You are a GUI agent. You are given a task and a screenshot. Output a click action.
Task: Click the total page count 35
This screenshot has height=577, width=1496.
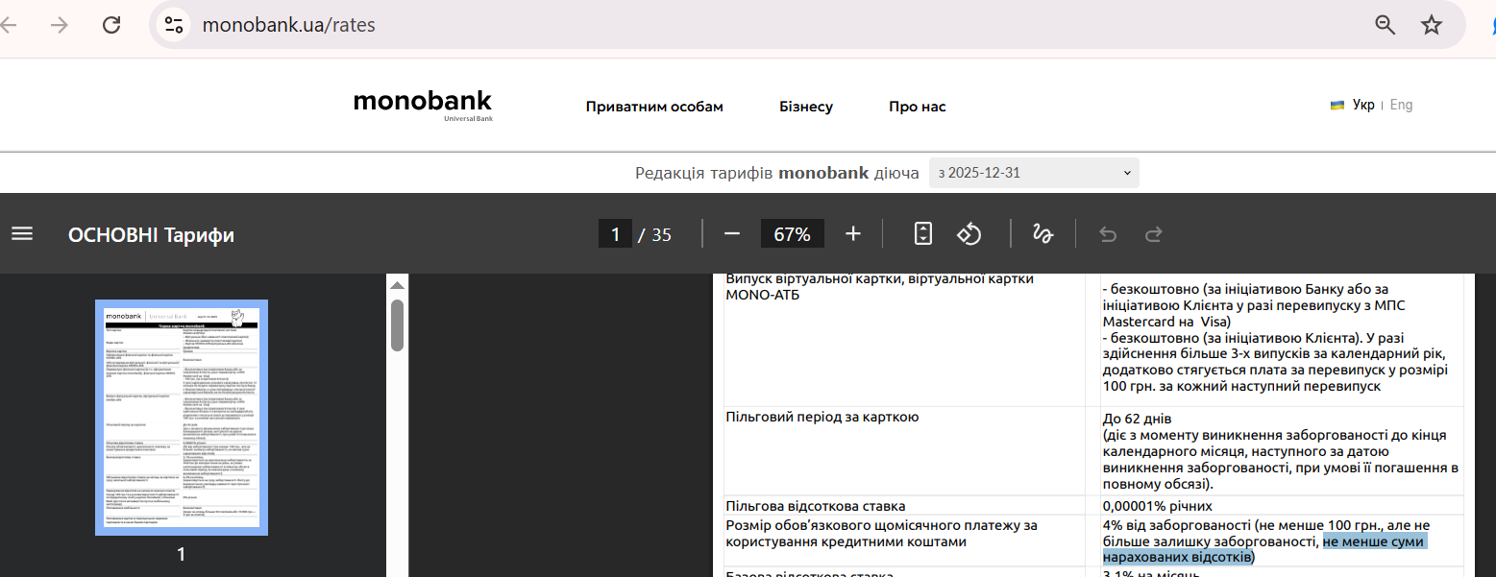[x=662, y=234]
